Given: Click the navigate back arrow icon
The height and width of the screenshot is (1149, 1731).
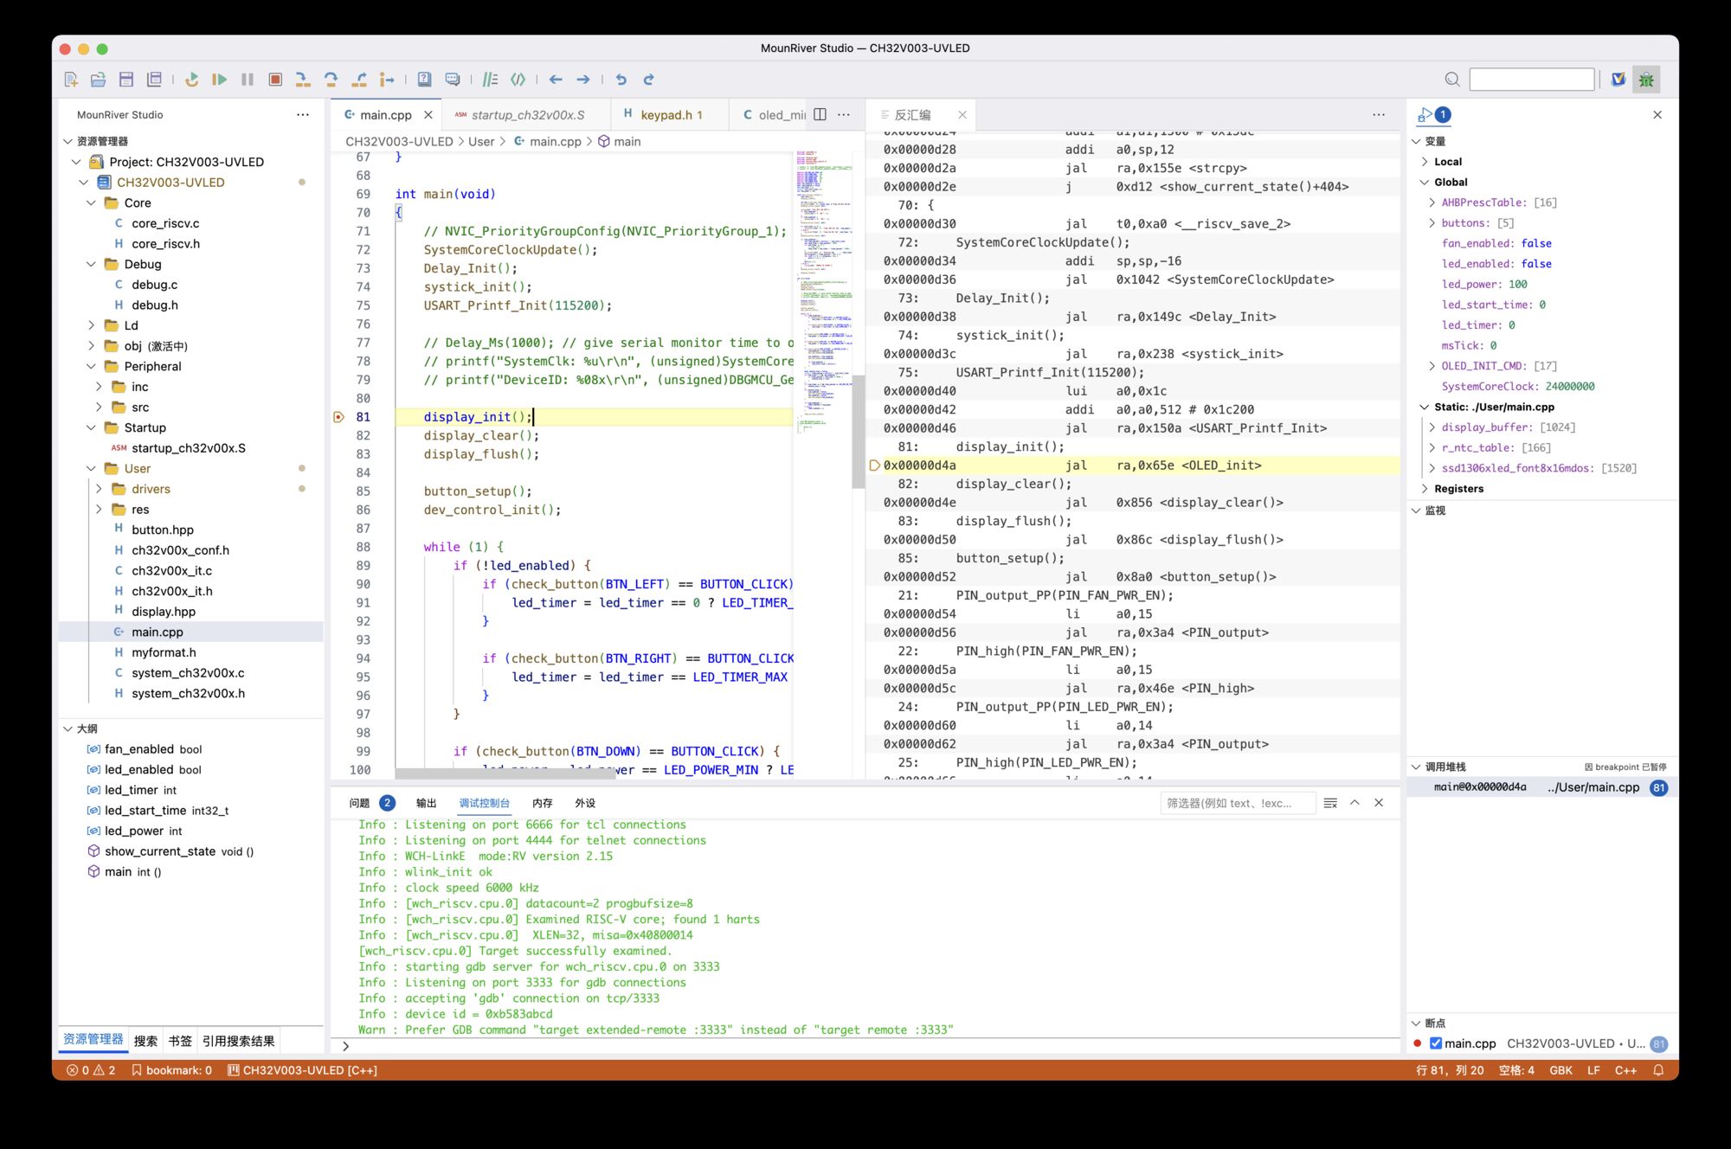Looking at the screenshot, I should click(556, 80).
